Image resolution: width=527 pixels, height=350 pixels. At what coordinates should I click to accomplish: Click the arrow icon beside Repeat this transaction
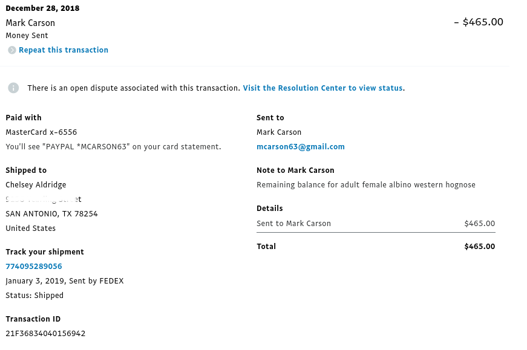[12, 50]
